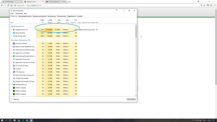Switch to the Пользователи tab
Image resolution: width=217 pixels, height=122 pixels.
point(61,16)
